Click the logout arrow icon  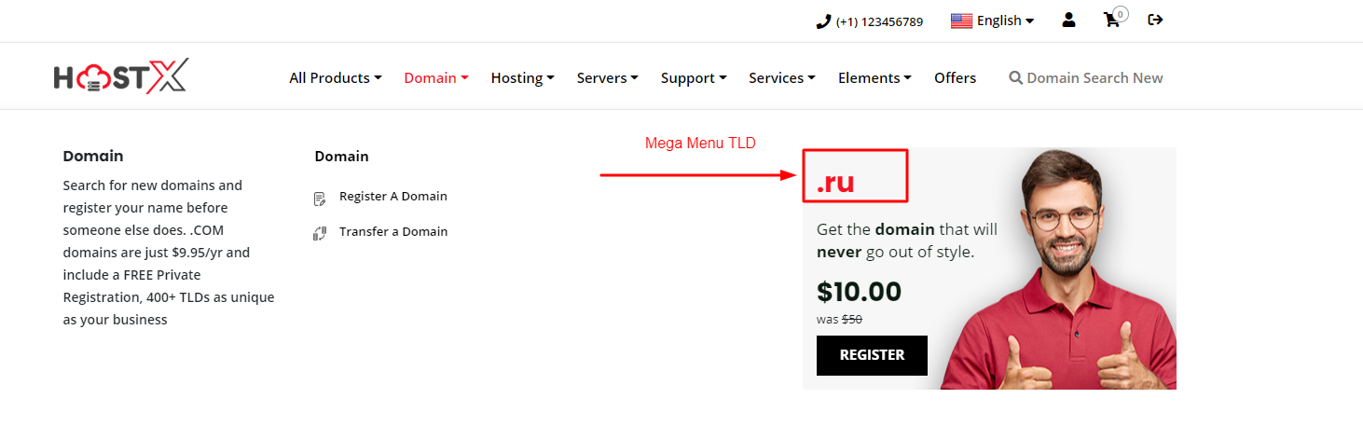(1155, 20)
